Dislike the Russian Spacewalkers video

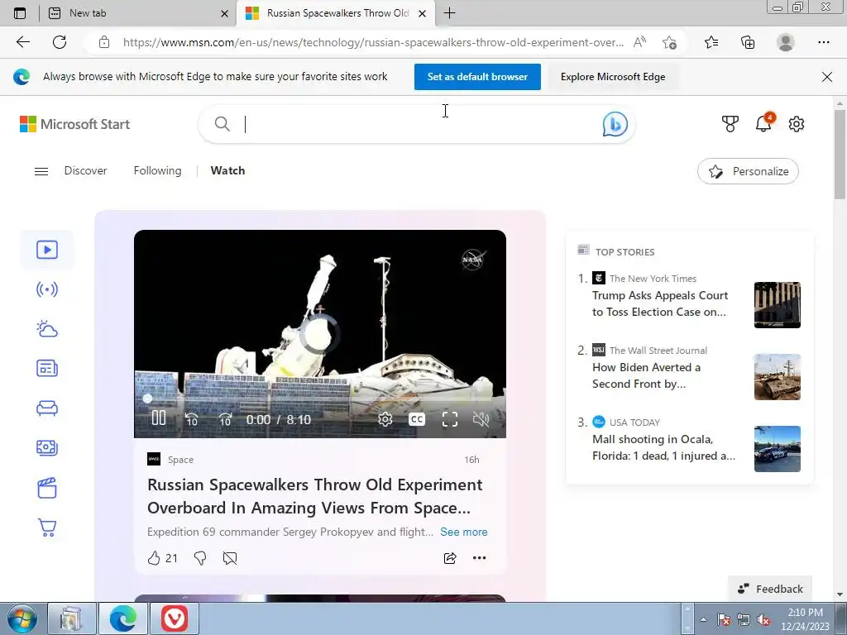tap(200, 558)
